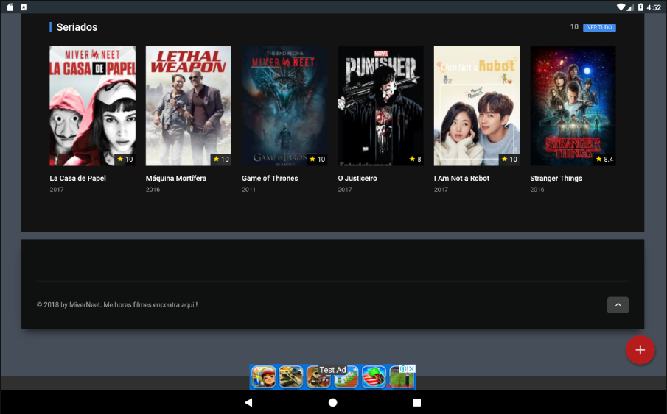Click the Seriados section heading
667x414 pixels.
coord(77,27)
